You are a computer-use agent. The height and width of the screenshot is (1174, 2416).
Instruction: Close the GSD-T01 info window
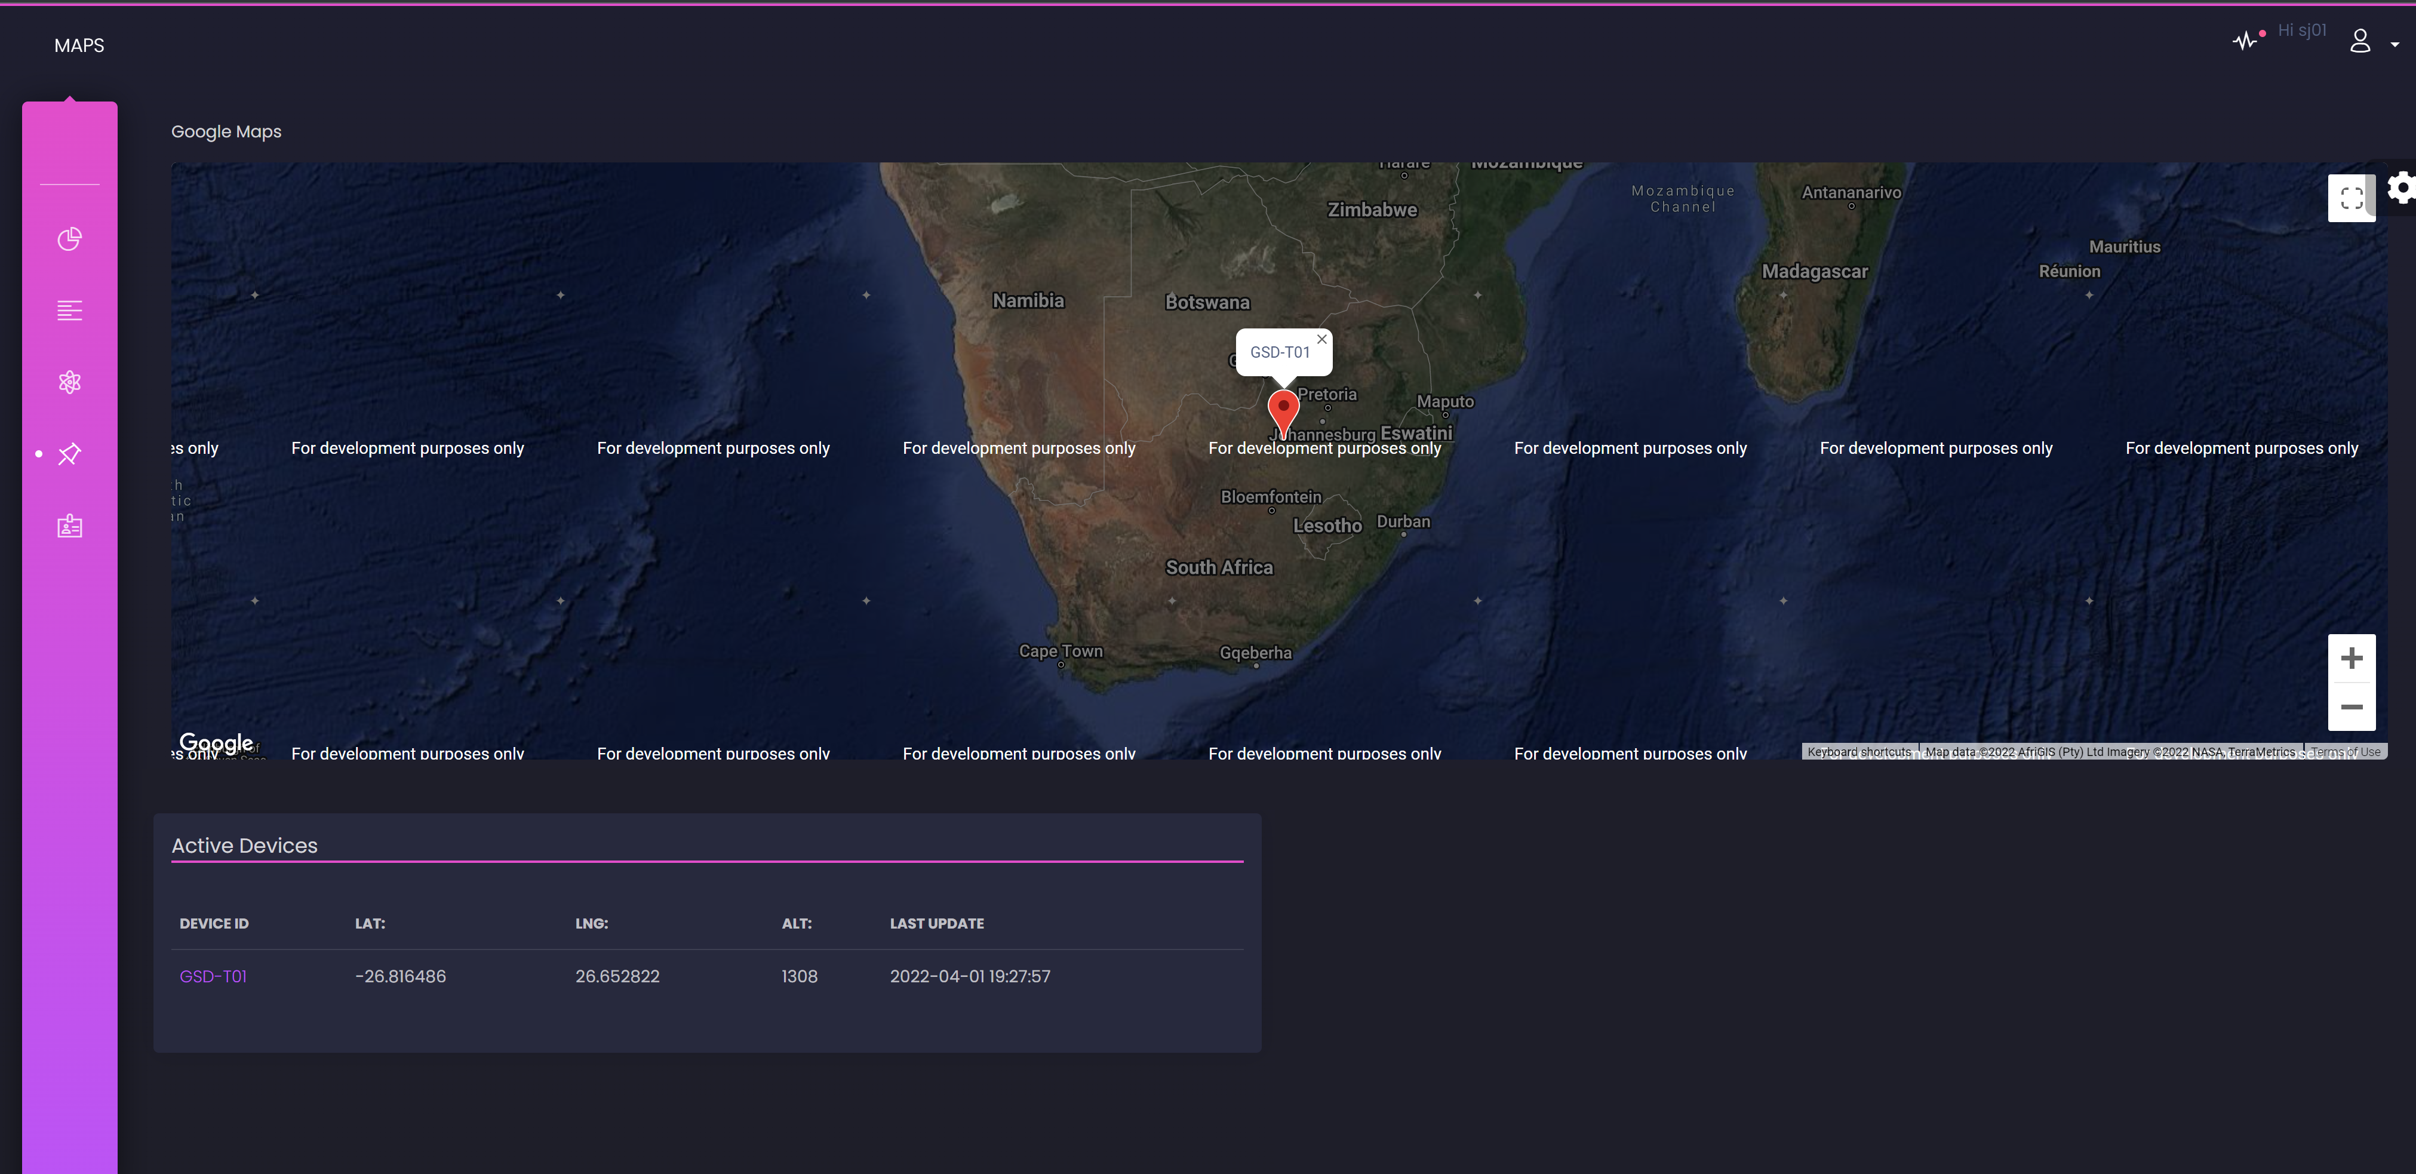tap(1321, 339)
